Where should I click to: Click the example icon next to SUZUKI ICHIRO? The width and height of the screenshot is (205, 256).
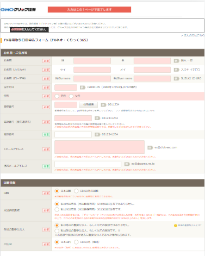[176, 78]
